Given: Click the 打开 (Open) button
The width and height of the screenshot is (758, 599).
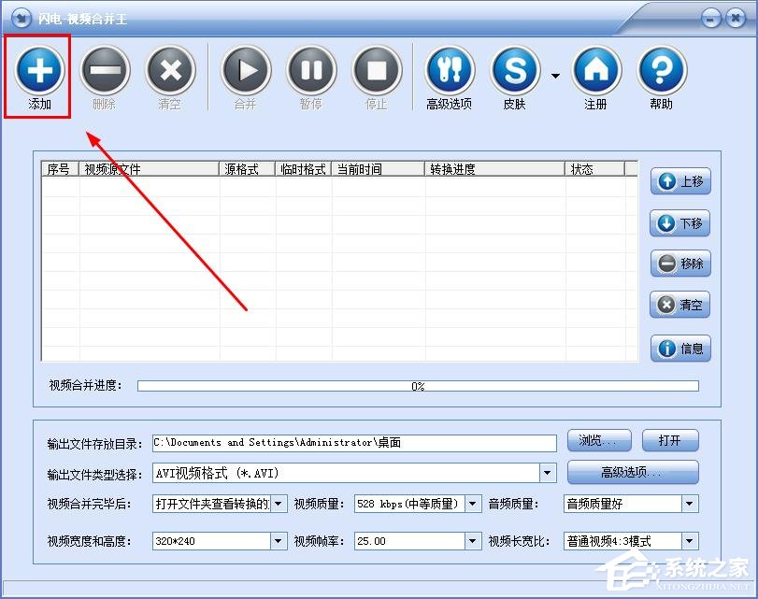Looking at the screenshot, I should (x=670, y=441).
